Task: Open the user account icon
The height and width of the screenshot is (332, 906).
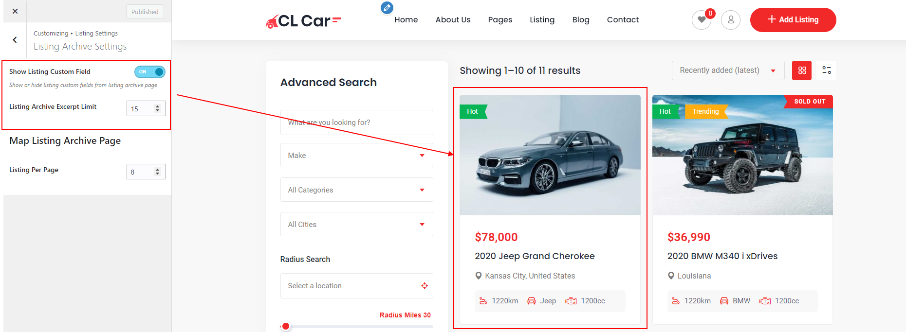Action: [x=731, y=20]
